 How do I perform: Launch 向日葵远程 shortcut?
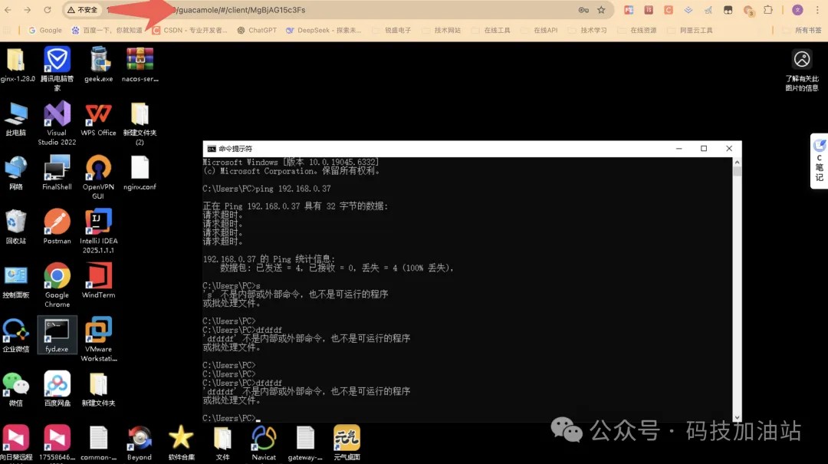point(16,443)
